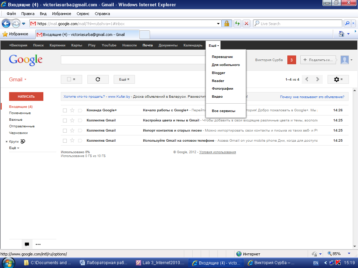Go to newer messages with left chevron
The height and width of the screenshot is (268, 358).
[x=307, y=79]
